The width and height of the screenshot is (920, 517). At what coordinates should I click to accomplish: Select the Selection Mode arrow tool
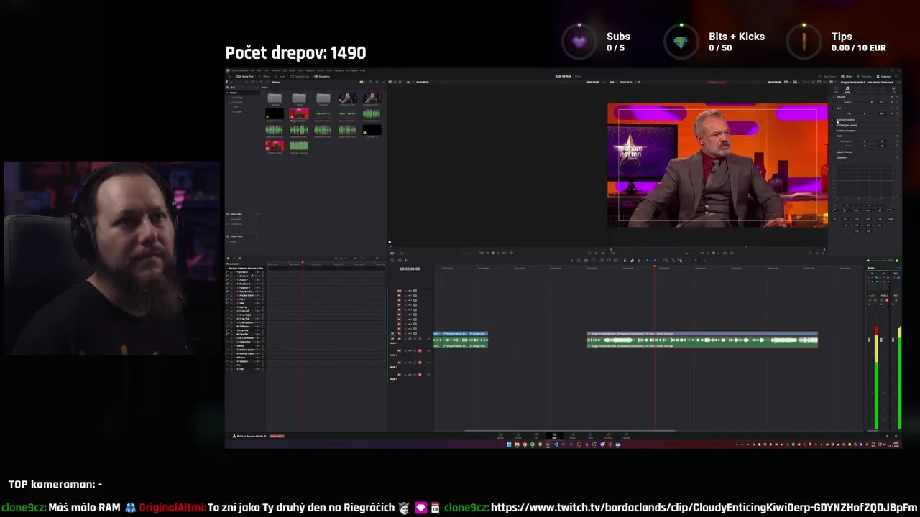click(571, 260)
